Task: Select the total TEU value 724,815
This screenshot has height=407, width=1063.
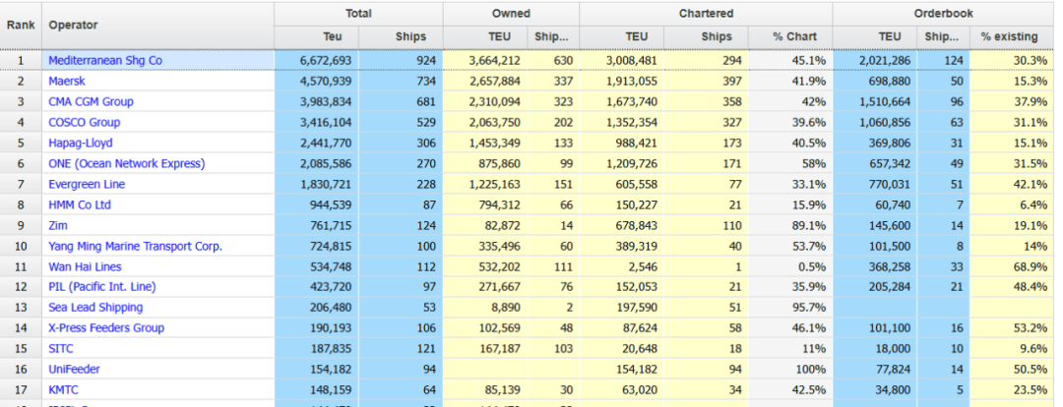Action: (317, 246)
